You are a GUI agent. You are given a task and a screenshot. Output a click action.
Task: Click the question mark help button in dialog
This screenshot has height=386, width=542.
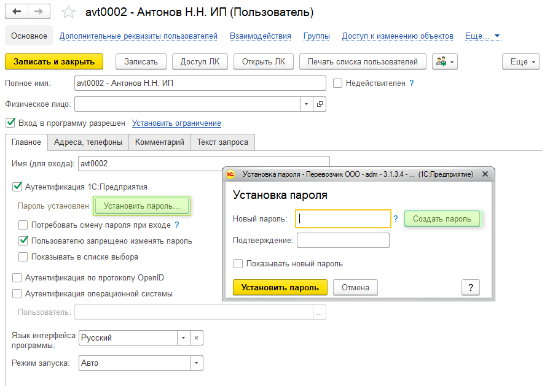(470, 287)
